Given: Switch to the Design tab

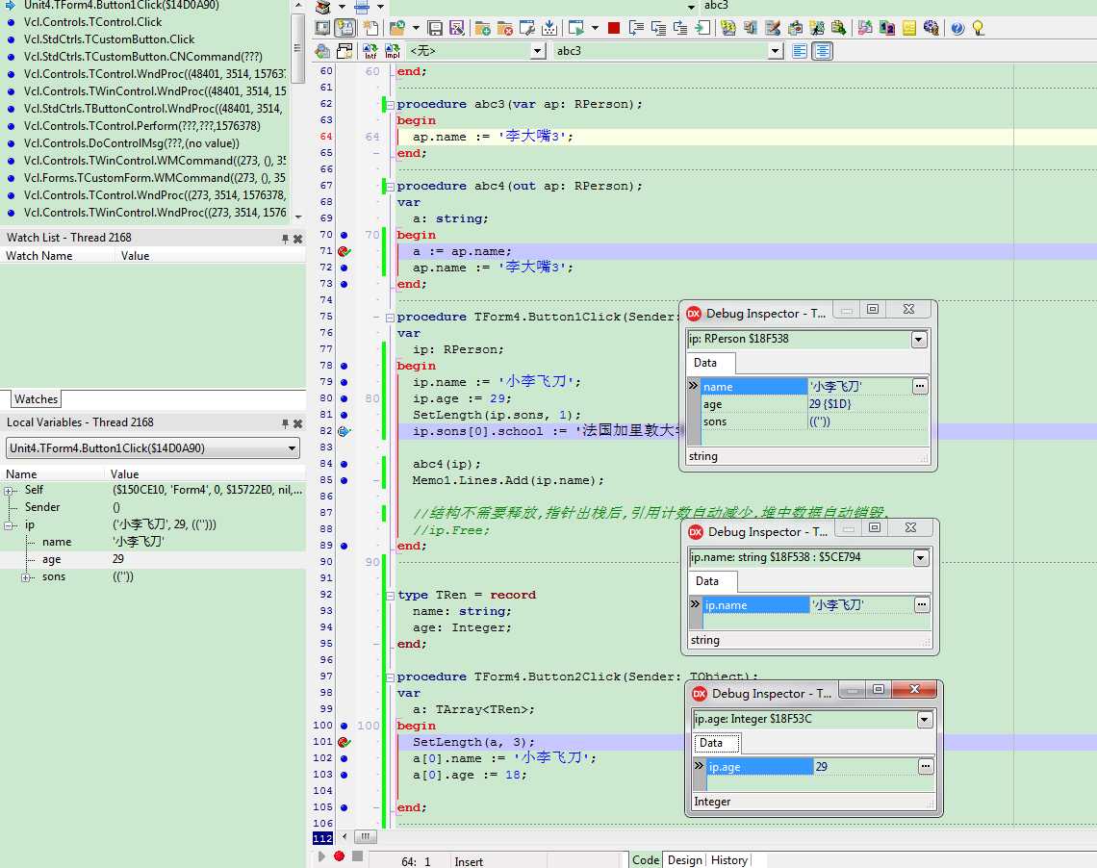Looking at the screenshot, I should (x=685, y=859).
